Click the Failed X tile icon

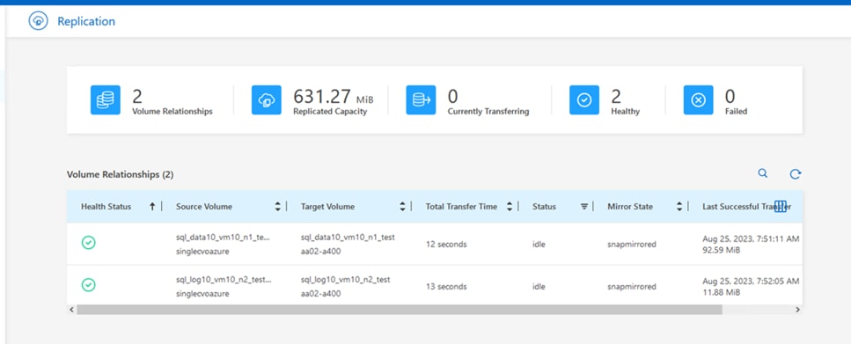click(699, 99)
